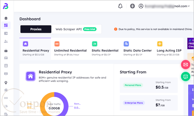Image resolution: width=194 pixels, height=116 pixels.
Task: Click the globe language icon in header
Action: click(132, 6)
